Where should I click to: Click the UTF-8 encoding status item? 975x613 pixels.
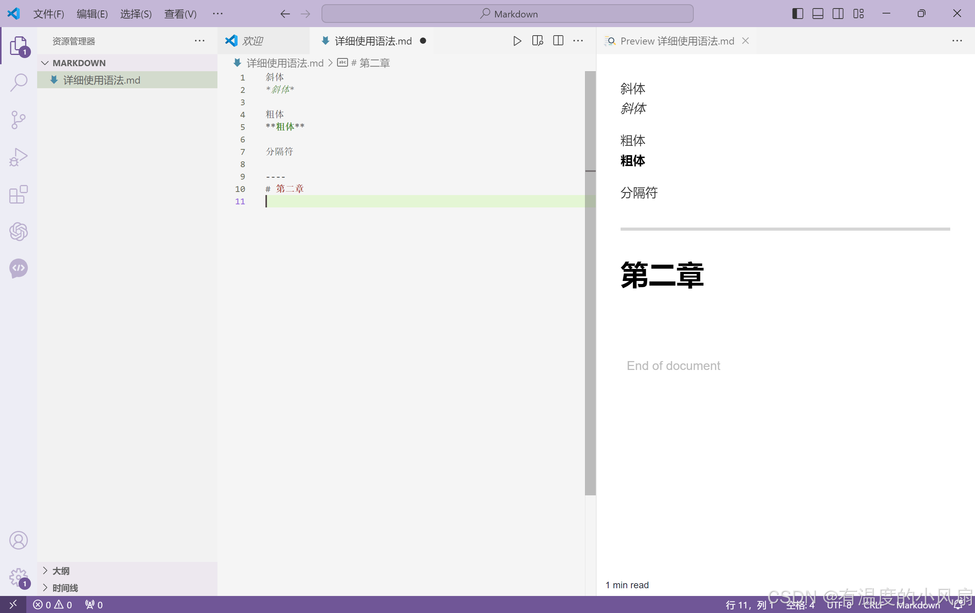click(838, 605)
